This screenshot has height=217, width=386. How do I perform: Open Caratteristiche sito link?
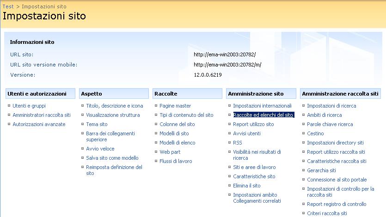(x=254, y=176)
